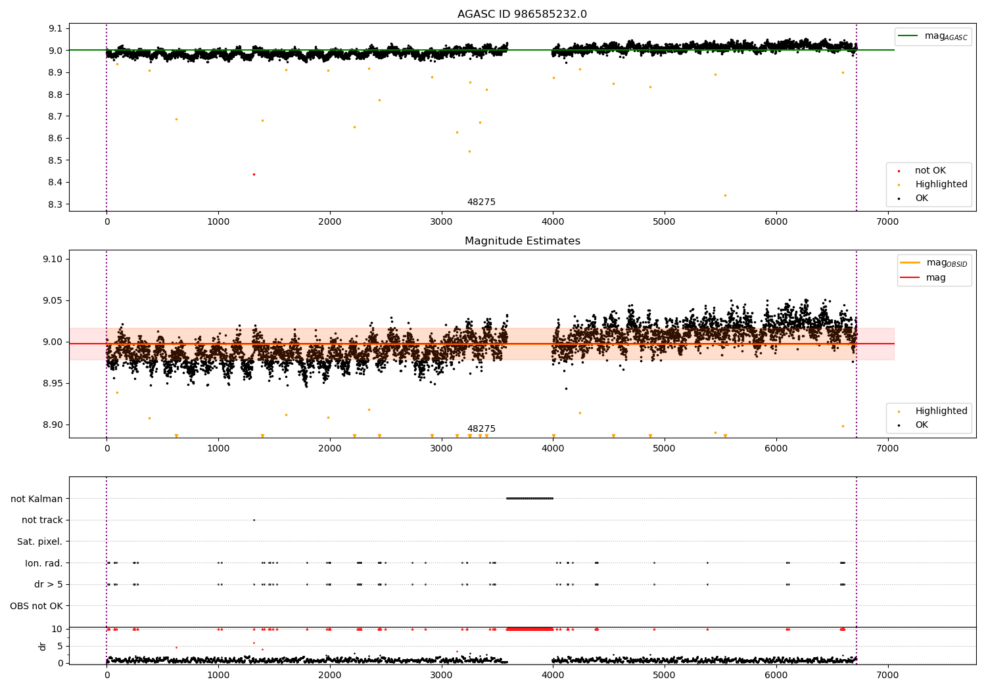Screen dimensions: 986x690
Task: Click the '4000' x-tick under the bottom plot
Action: tap(553, 675)
